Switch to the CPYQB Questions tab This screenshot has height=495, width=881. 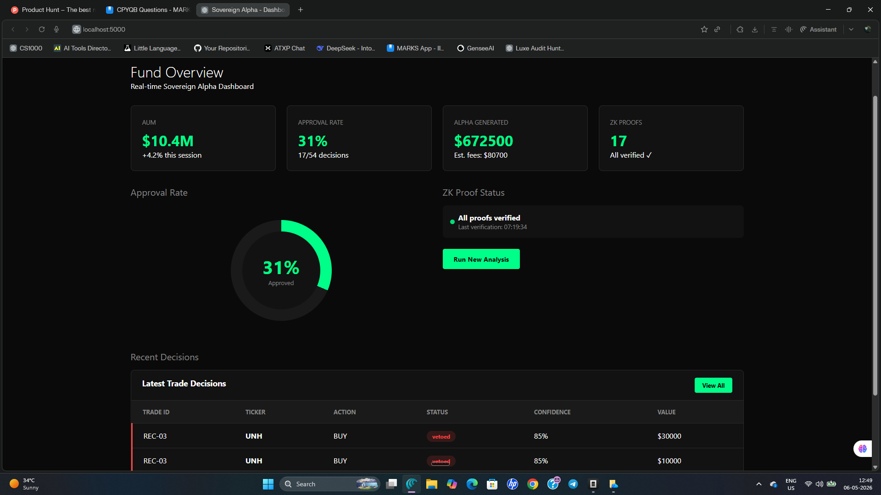click(147, 10)
